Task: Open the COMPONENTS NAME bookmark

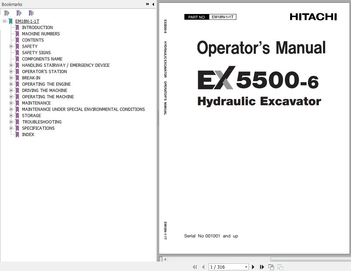Action: [x=42, y=59]
